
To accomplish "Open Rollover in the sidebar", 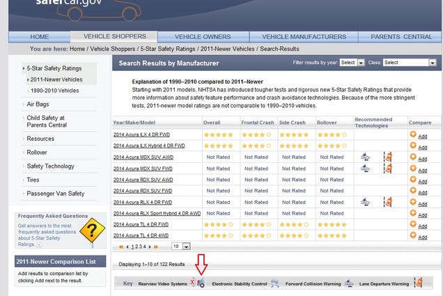I will pyautogui.click(x=37, y=153).
